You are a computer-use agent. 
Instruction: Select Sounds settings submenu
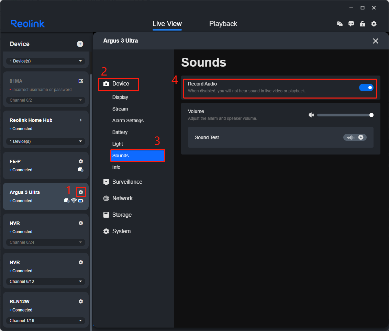click(138, 156)
